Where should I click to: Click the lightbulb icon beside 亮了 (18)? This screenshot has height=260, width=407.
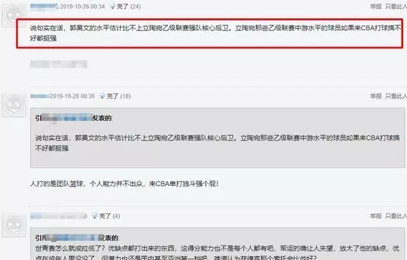coord(102,96)
